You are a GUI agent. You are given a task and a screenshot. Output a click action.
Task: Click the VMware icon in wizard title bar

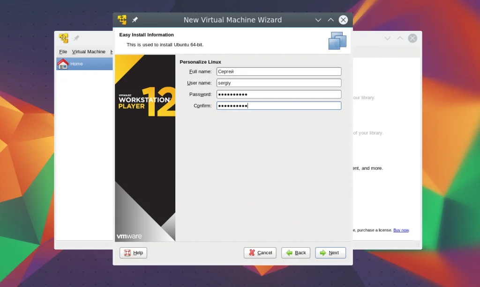122,20
